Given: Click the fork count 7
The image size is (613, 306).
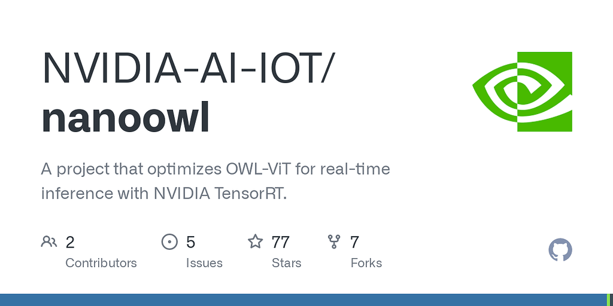Looking at the screenshot, I should 354,242.
